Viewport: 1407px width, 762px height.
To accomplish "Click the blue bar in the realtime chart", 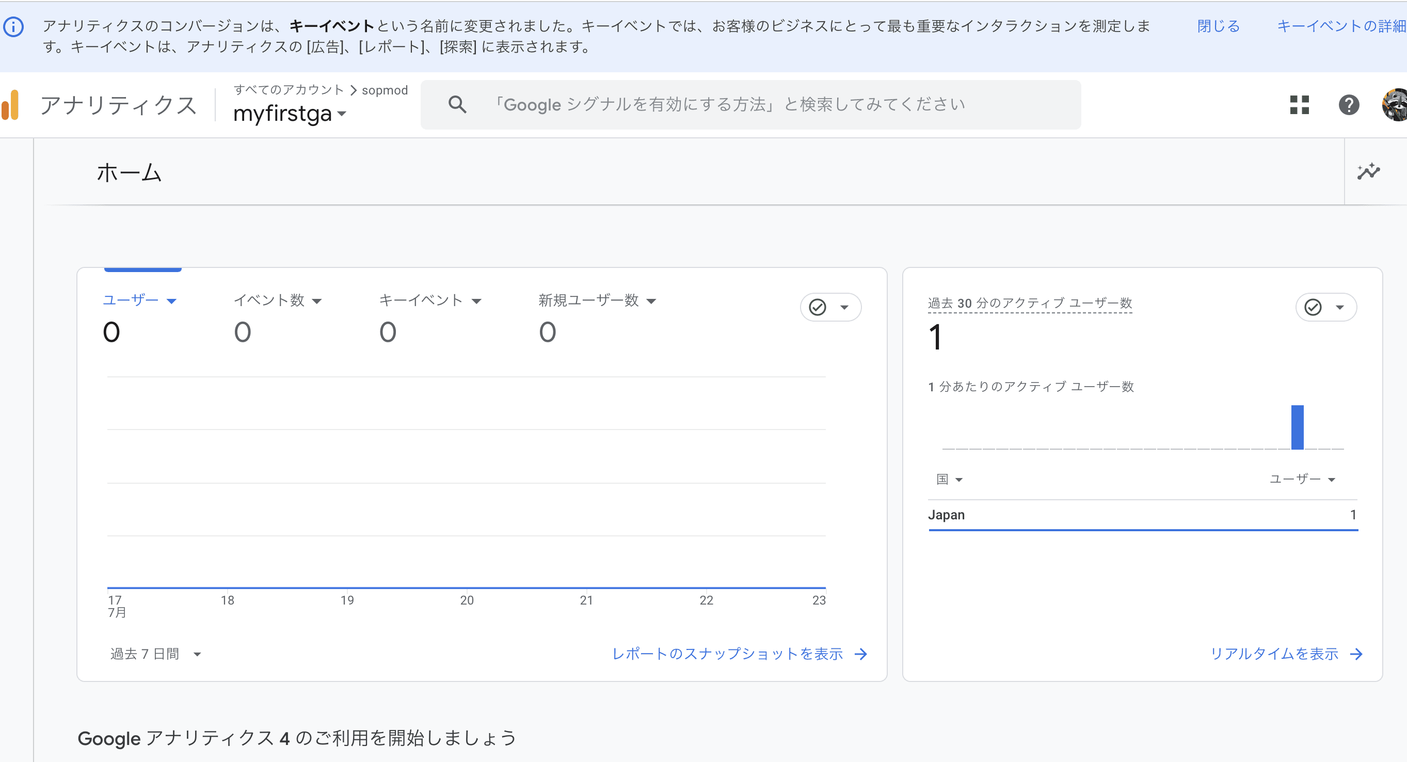I will pos(1297,427).
